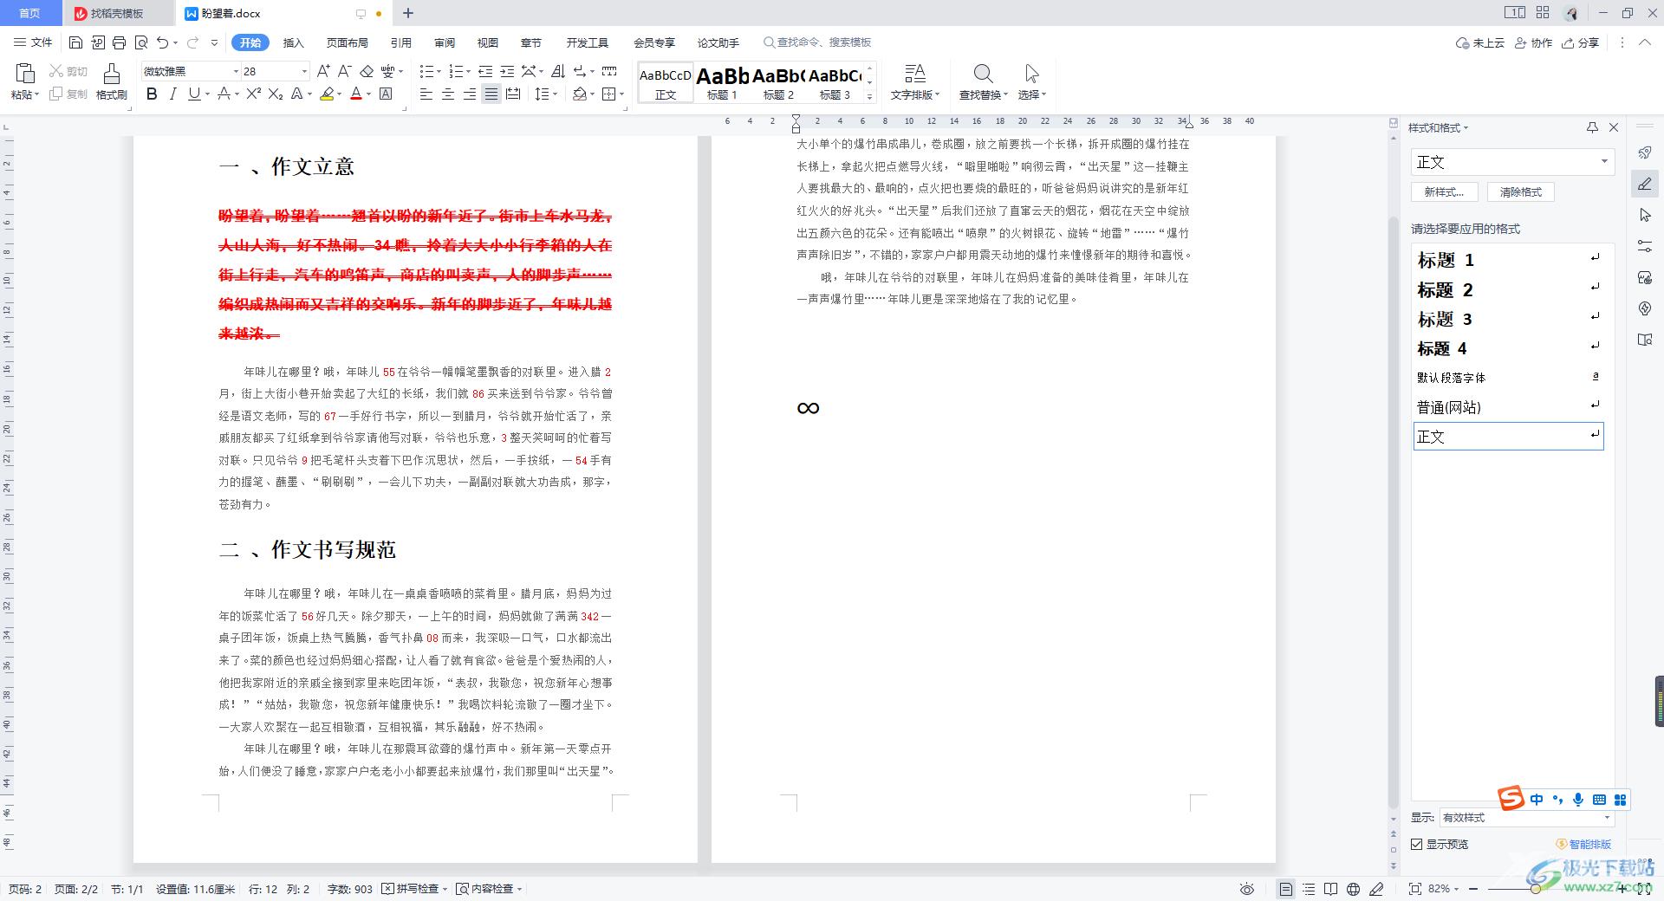Image resolution: width=1664 pixels, height=901 pixels.
Task: Align paragraph right with the right-align icon
Action: 470,94
